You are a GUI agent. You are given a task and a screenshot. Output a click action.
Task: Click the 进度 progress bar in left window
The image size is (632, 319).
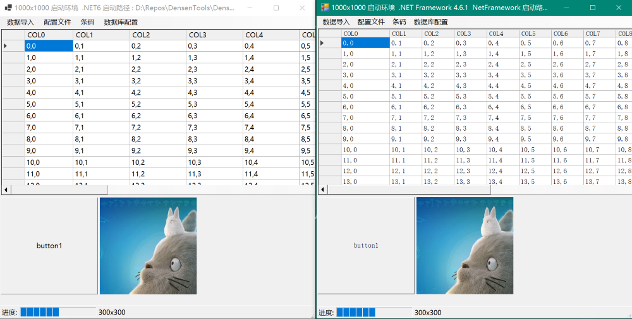point(58,312)
